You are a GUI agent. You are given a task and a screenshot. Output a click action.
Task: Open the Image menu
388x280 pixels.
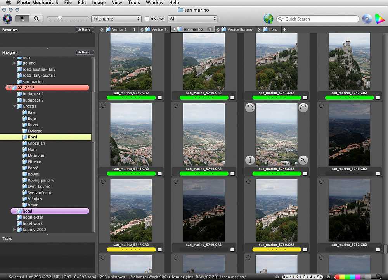coord(99,3)
